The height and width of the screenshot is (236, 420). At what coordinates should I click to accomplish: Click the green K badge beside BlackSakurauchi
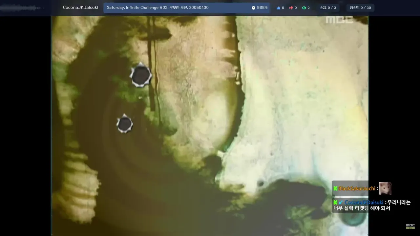pyautogui.click(x=335, y=188)
